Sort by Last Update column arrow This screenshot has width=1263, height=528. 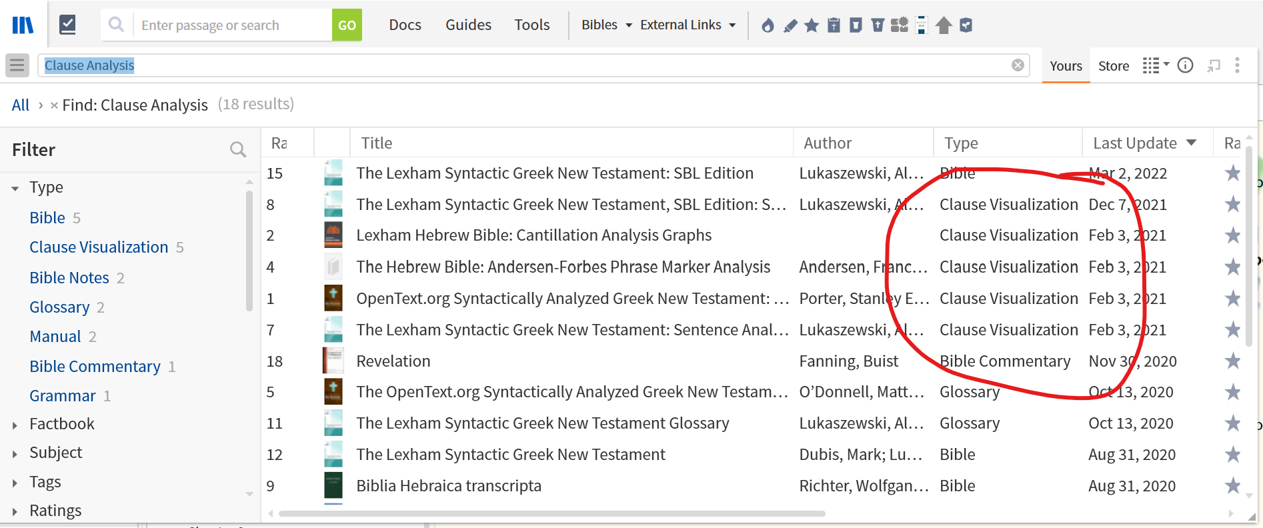1192,143
